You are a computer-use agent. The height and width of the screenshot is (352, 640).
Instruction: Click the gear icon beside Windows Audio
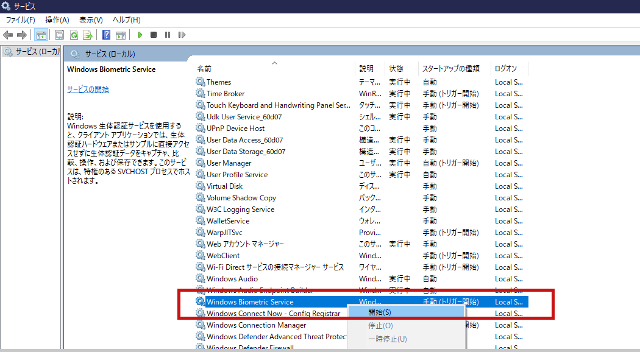pos(200,278)
